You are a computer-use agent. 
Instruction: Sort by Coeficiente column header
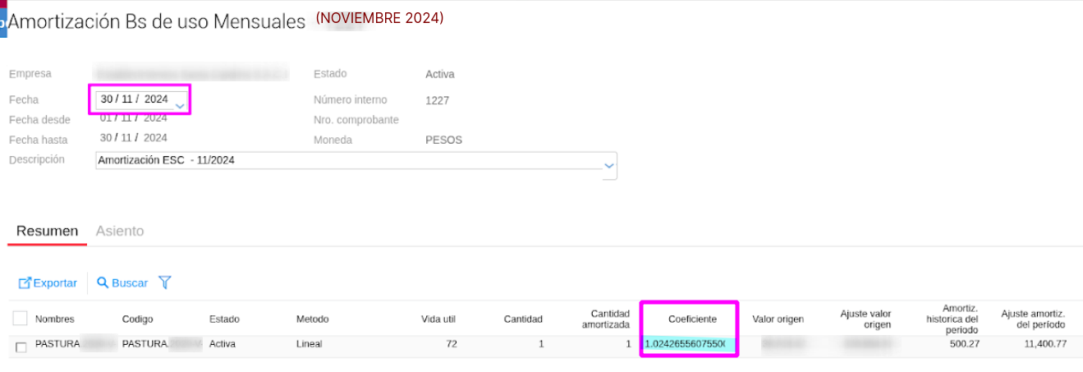[x=692, y=319]
